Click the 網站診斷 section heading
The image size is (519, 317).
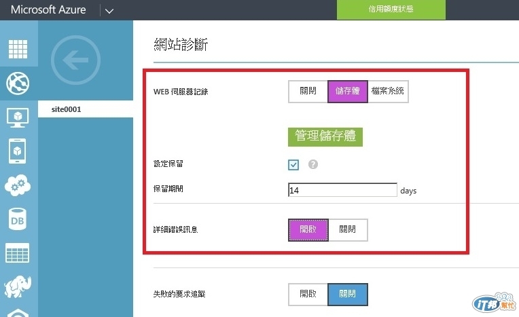[x=181, y=44]
